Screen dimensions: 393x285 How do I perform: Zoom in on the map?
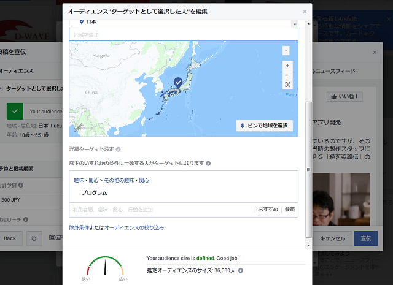pyautogui.click(x=287, y=65)
